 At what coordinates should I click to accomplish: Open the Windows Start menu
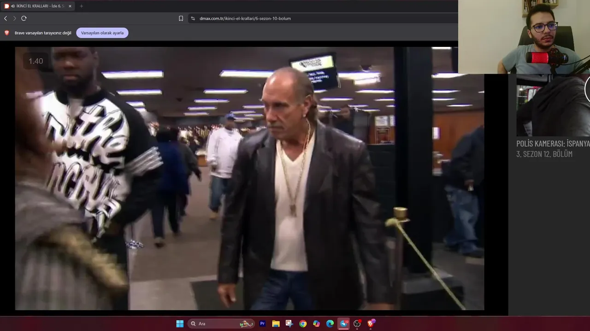[180, 324]
